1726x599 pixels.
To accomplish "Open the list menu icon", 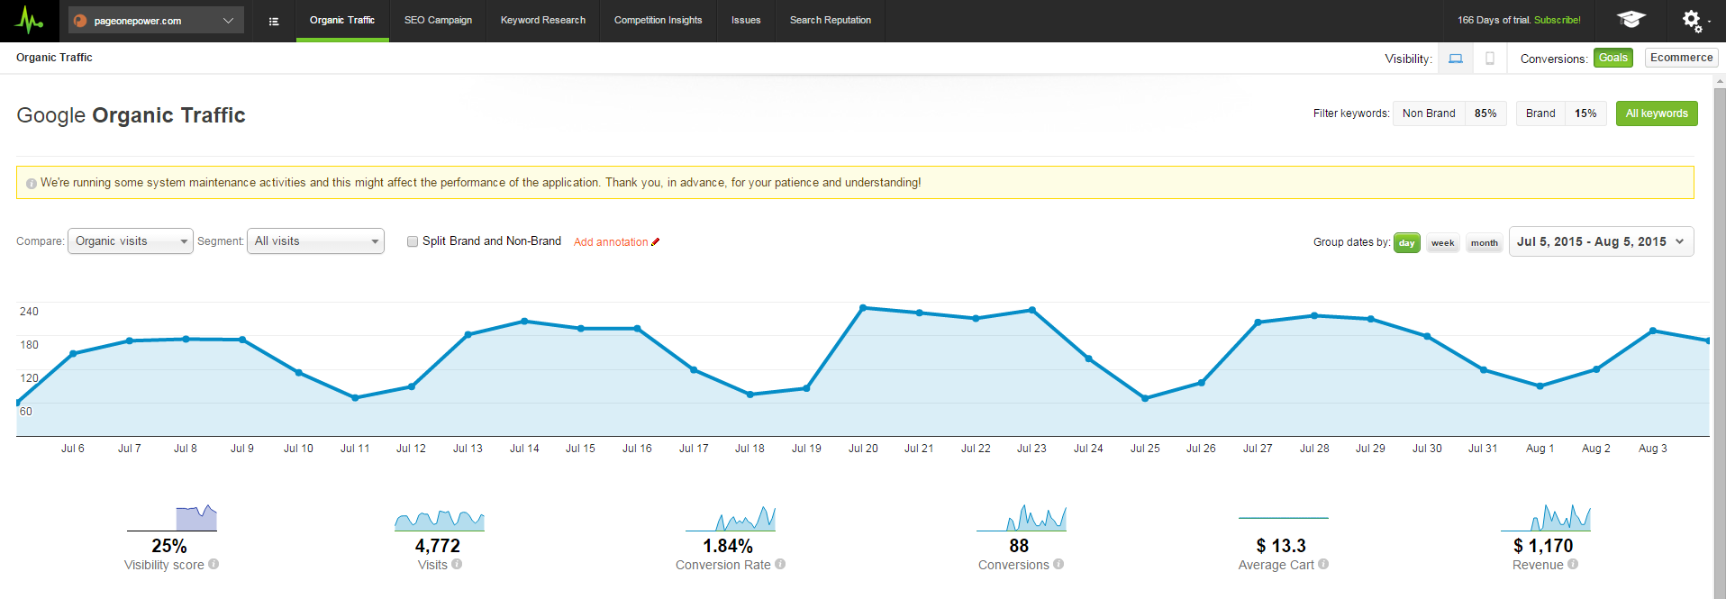I will 274,21.
